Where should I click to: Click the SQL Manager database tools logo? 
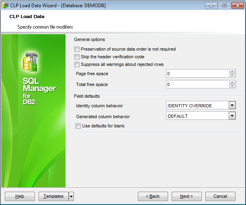31,62
